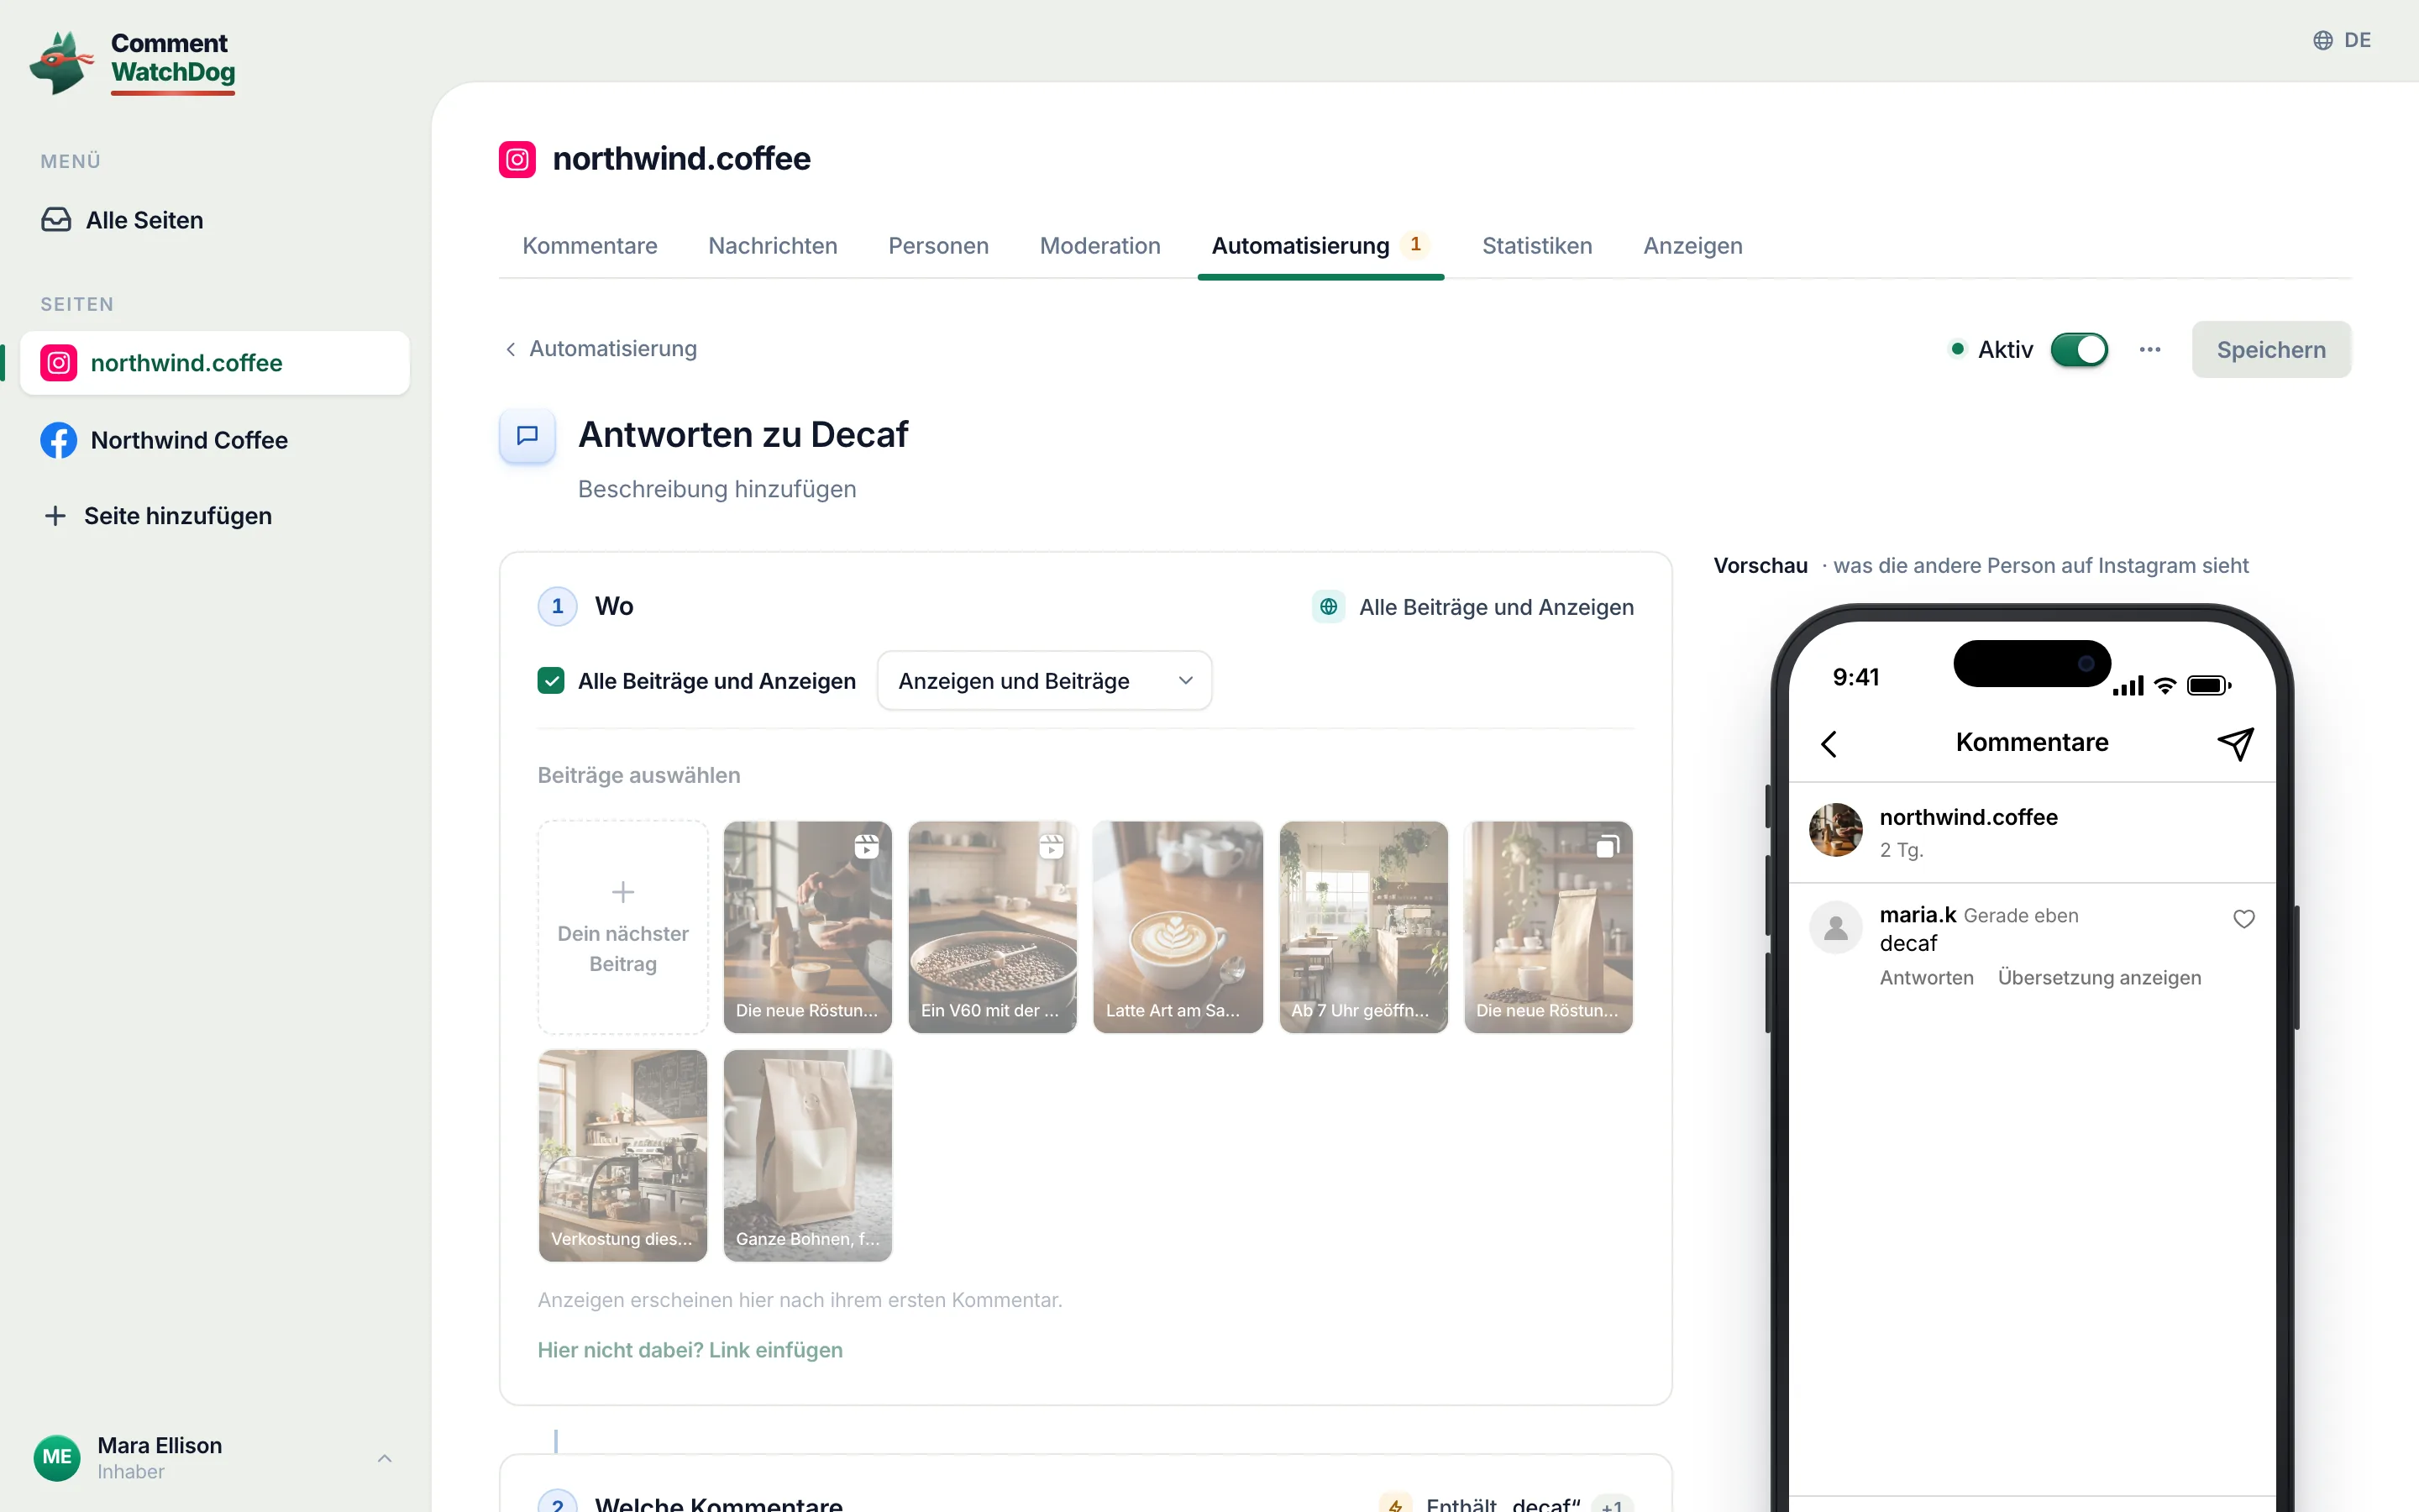Open Northwind Coffee Facebook page in sidebar
Image resolution: width=2419 pixels, height=1512 pixels.
coord(215,440)
